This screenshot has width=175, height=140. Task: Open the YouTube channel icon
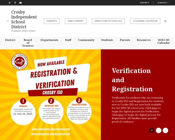[20, 3]
